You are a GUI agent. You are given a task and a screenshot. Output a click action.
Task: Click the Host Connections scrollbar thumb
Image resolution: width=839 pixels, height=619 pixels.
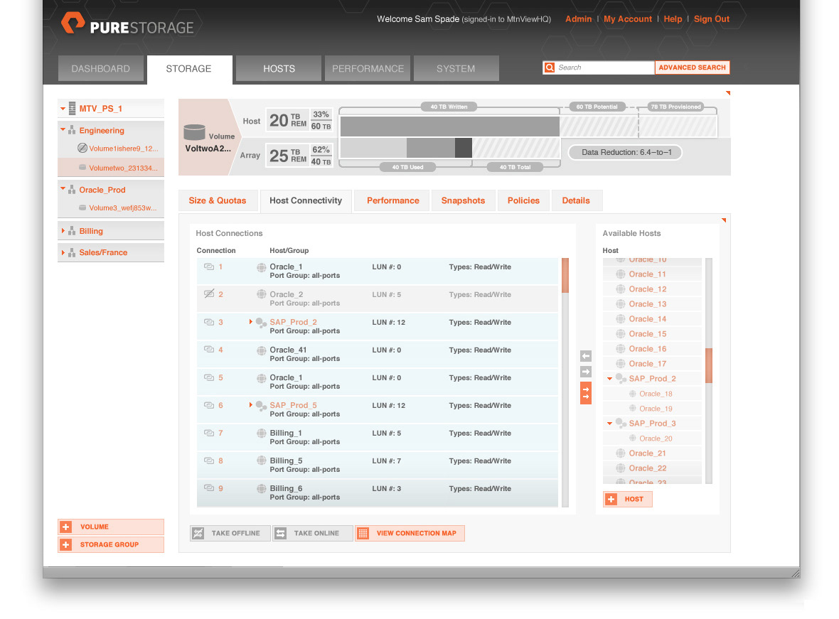pyautogui.click(x=565, y=276)
